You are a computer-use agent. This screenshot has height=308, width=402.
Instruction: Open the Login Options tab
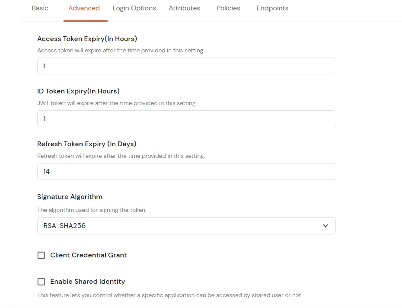(x=134, y=8)
